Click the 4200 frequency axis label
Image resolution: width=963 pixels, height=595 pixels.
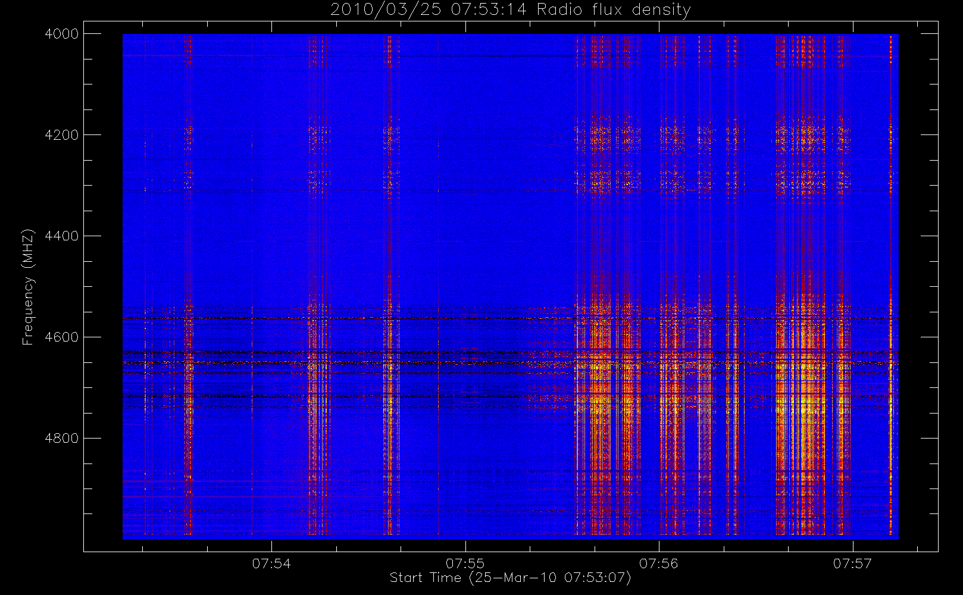(x=62, y=135)
